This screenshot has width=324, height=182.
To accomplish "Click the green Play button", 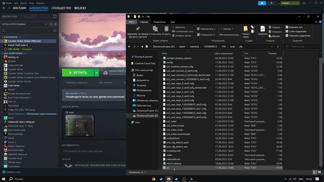I will [78, 73].
